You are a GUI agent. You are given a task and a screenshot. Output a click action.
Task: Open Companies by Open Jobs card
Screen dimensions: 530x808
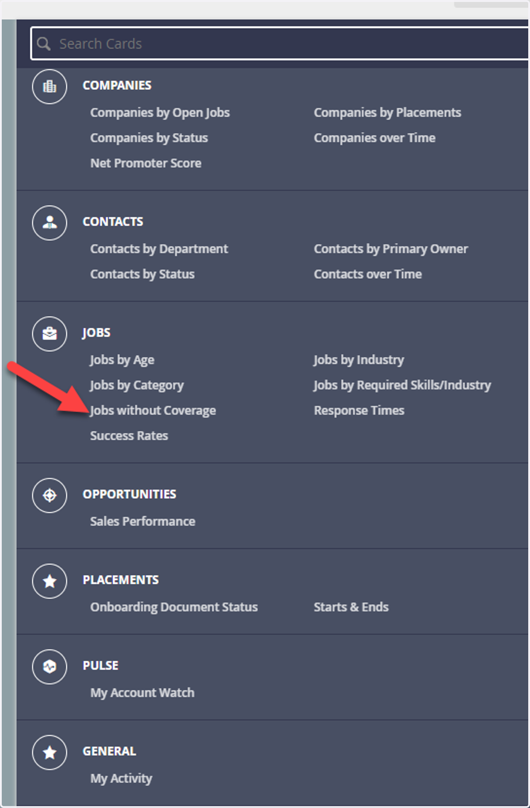(x=160, y=113)
